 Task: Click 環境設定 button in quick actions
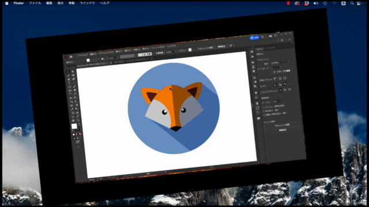(283, 130)
